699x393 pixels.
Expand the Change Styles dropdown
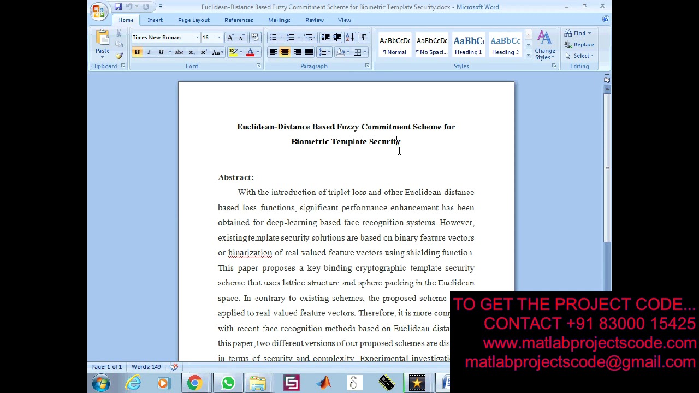(544, 46)
